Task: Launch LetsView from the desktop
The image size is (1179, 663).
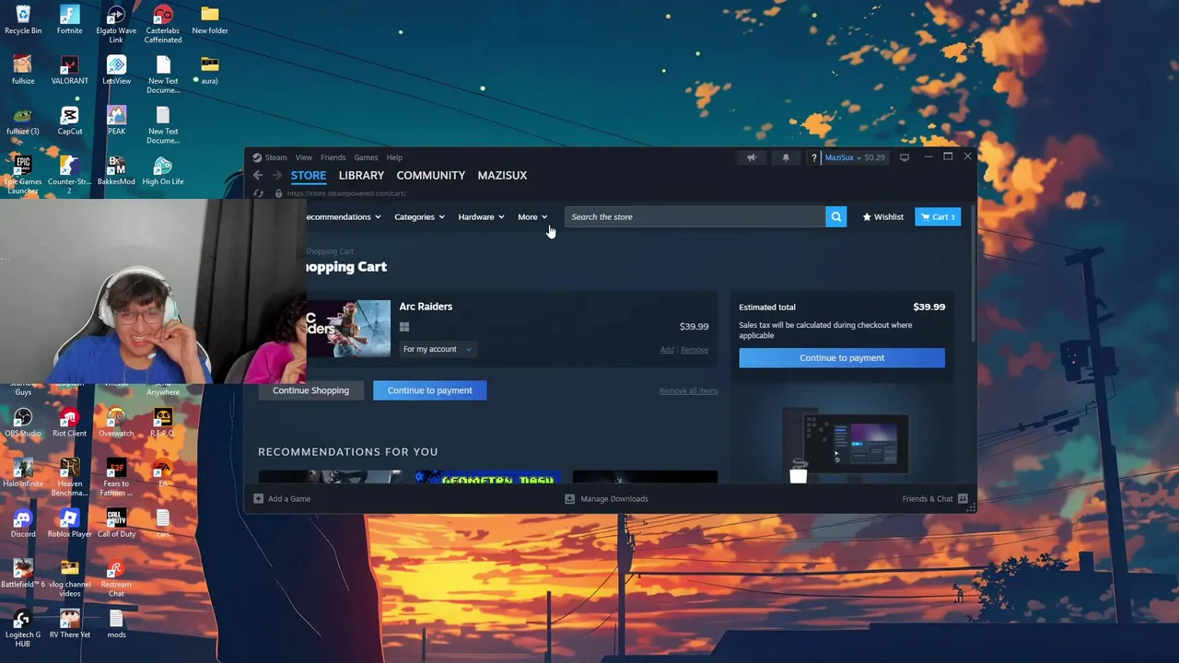Action: click(x=116, y=70)
